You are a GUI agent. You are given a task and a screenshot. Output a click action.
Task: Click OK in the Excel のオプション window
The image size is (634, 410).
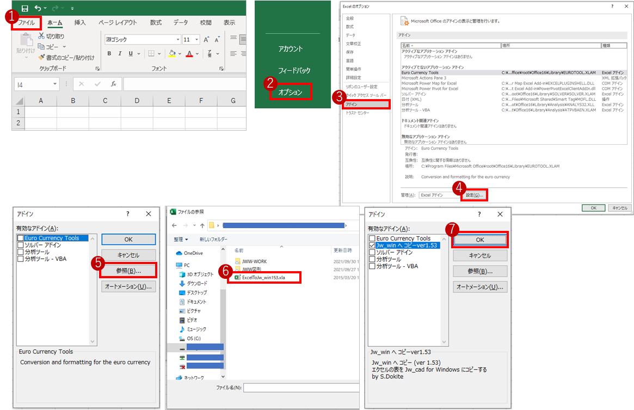tap(594, 207)
